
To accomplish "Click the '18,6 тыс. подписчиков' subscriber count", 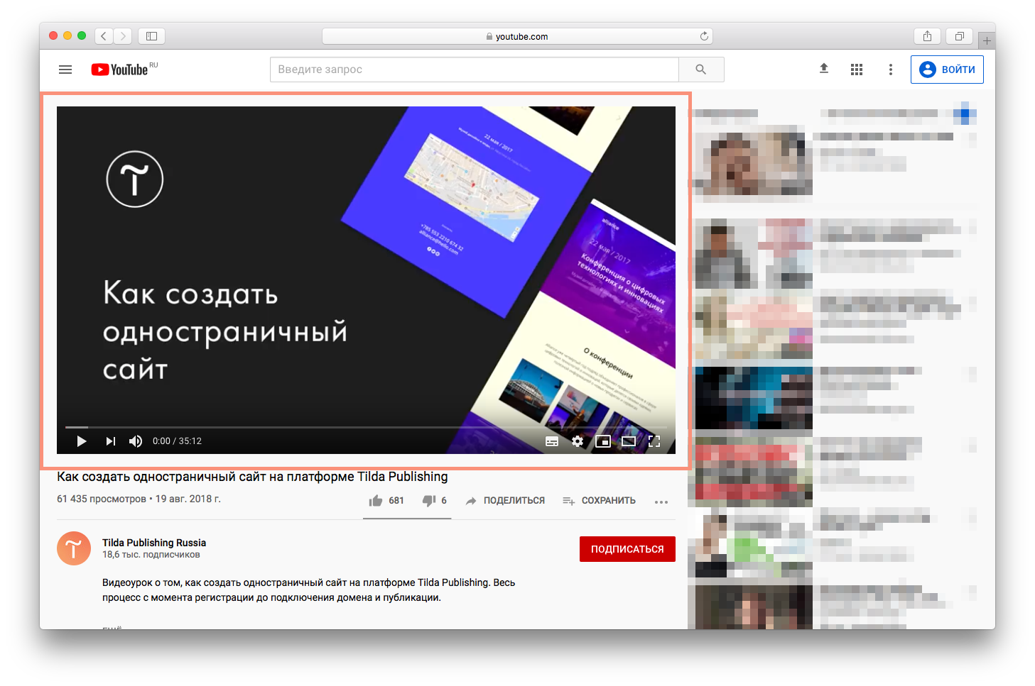I will coord(151,555).
